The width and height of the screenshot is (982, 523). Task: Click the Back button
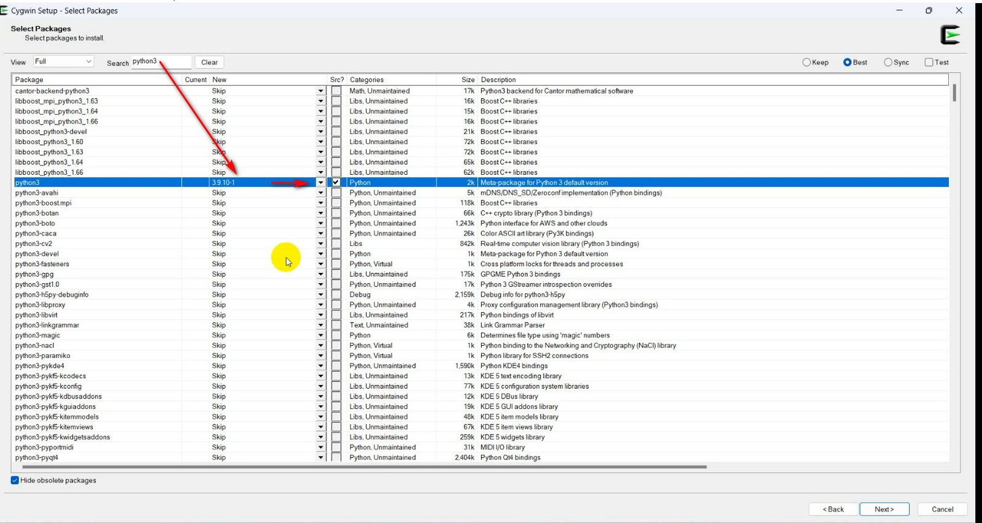(x=833, y=510)
